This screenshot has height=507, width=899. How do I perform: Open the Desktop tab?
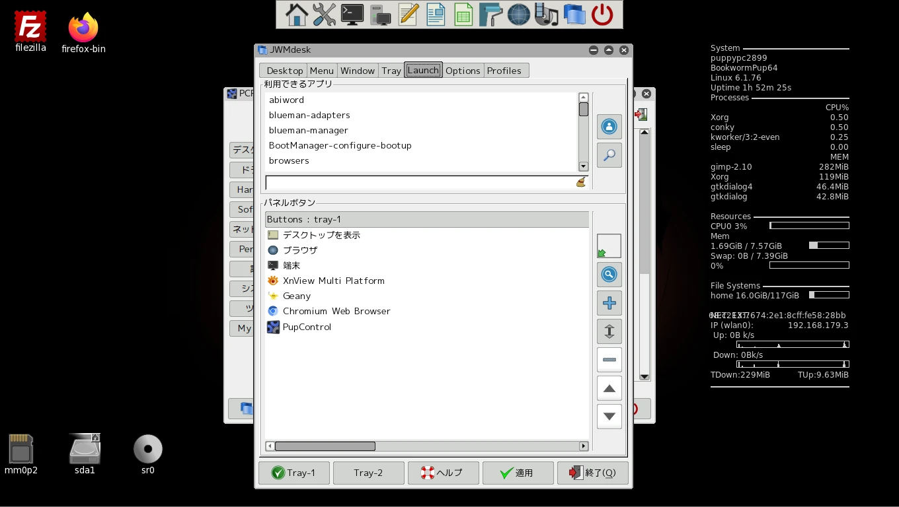pyautogui.click(x=284, y=71)
